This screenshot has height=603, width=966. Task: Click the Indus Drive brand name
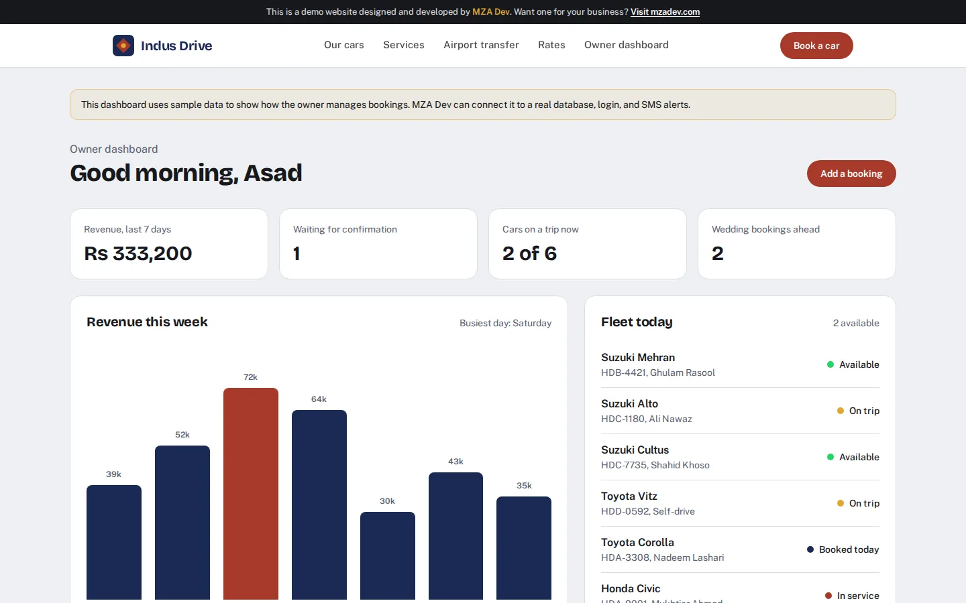(176, 46)
